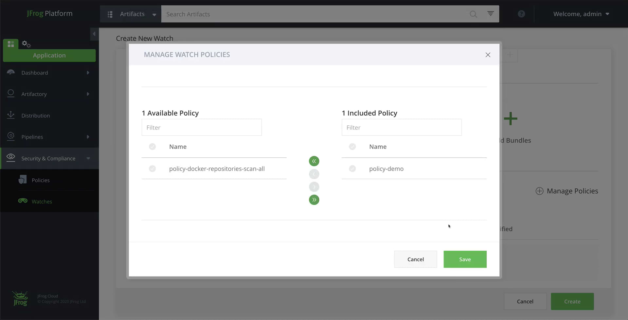
Task: Click the Policies icon in sidebar
Action: [x=22, y=180]
